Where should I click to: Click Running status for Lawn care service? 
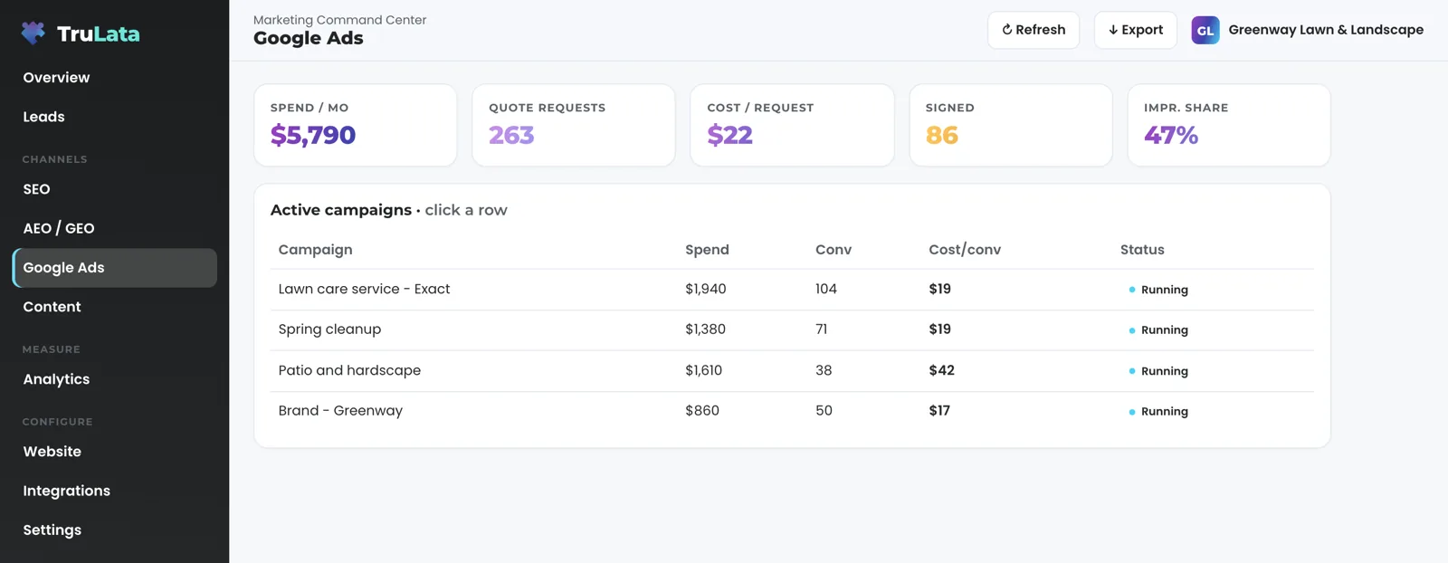[1158, 290]
